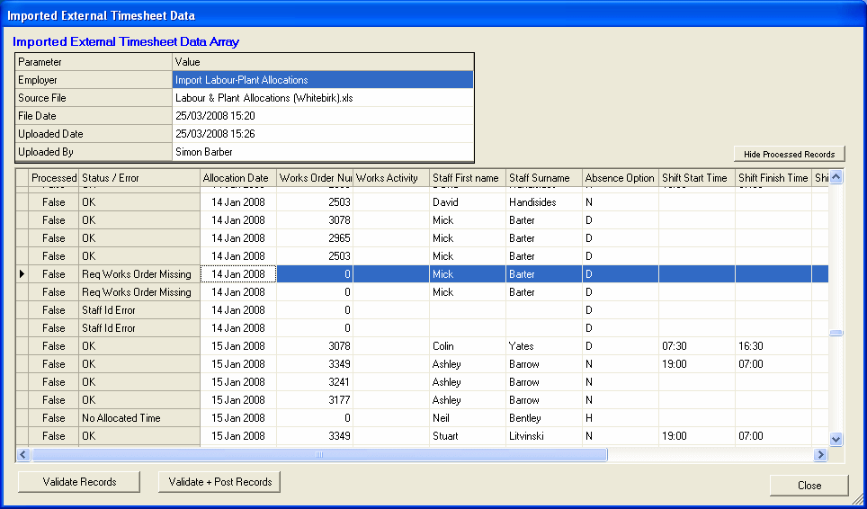Click the current row indicator arrow
The image size is (867, 509).
[x=22, y=274]
